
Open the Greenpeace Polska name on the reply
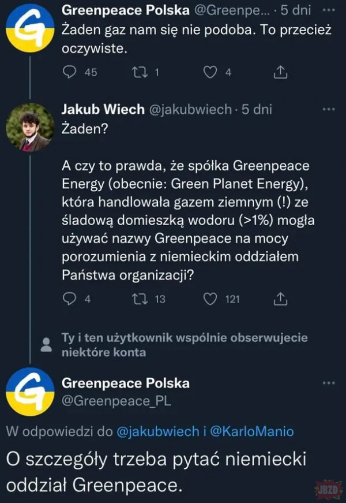click(125, 383)
